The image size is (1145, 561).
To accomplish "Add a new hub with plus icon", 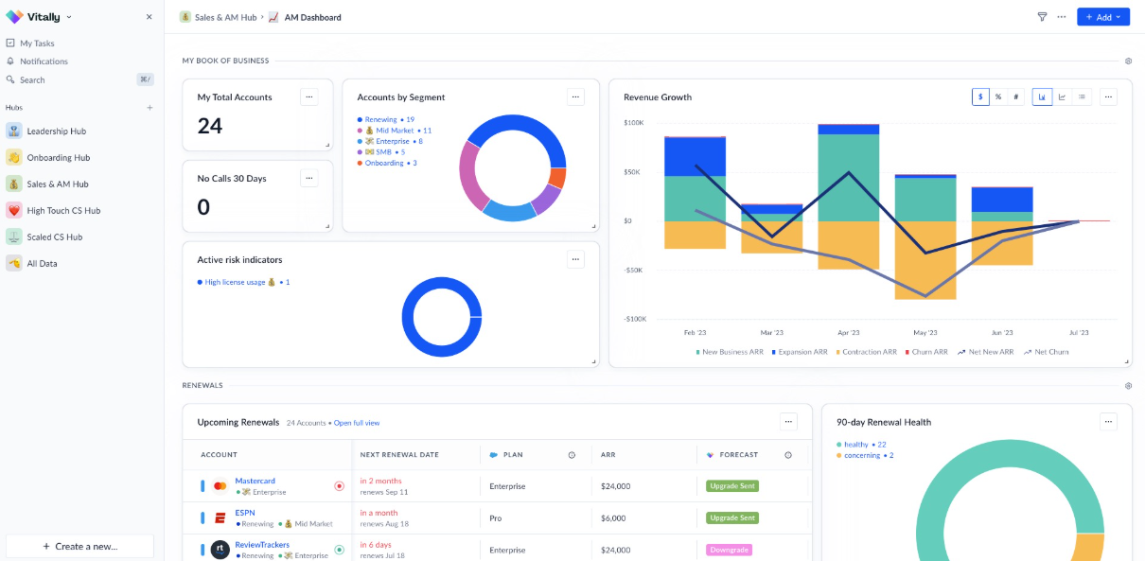I will pyautogui.click(x=149, y=108).
